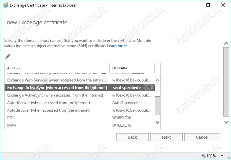Click the W16EXC16 domain for POP
The image size is (231, 160).
tap(122, 118)
